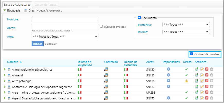Click the red @ email icon for SN130
Screen dimensions: 224x103
207,69
